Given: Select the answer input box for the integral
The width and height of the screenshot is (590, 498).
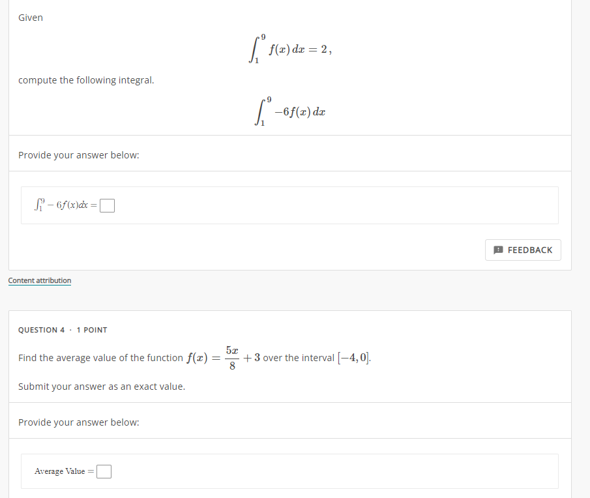Looking at the screenshot, I should click(x=106, y=205).
